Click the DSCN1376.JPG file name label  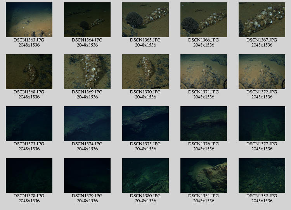[x=203, y=144]
